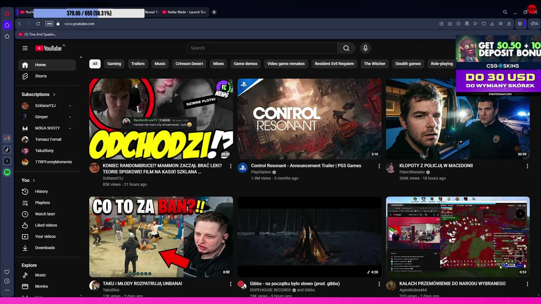Open Downloads in YouTube sidebar
Viewport: 541px width, 304px height.
point(47,248)
